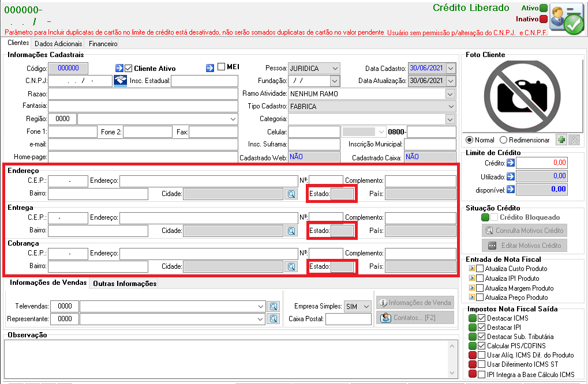The width and height of the screenshot is (588, 384).
Task: Select the Redimensionar radio option
Action: click(504, 140)
